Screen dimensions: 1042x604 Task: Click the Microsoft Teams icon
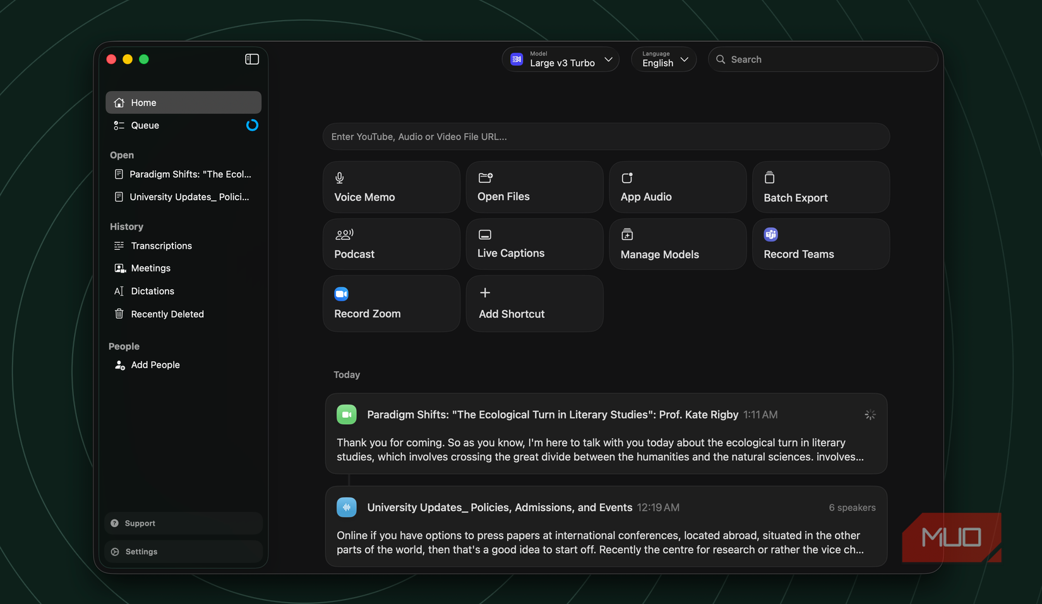click(x=771, y=235)
